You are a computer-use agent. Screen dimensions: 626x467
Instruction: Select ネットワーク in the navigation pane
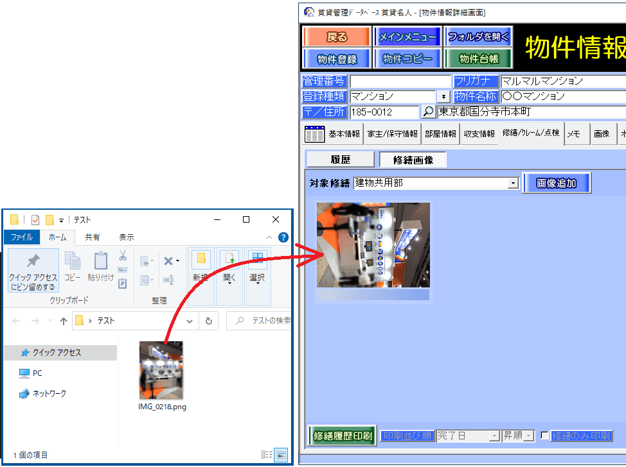49,393
